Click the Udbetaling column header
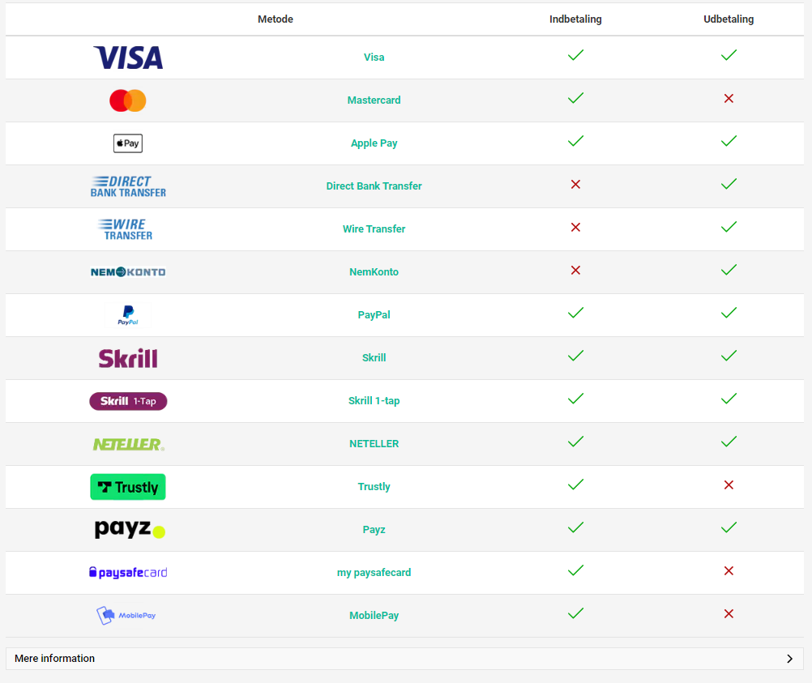 [x=729, y=19]
